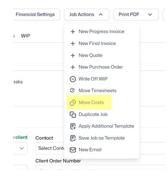Click the overlapping circles Move Costs icon
Image resolution: width=167 pixels, height=171 pixels.
coord(73,103)
